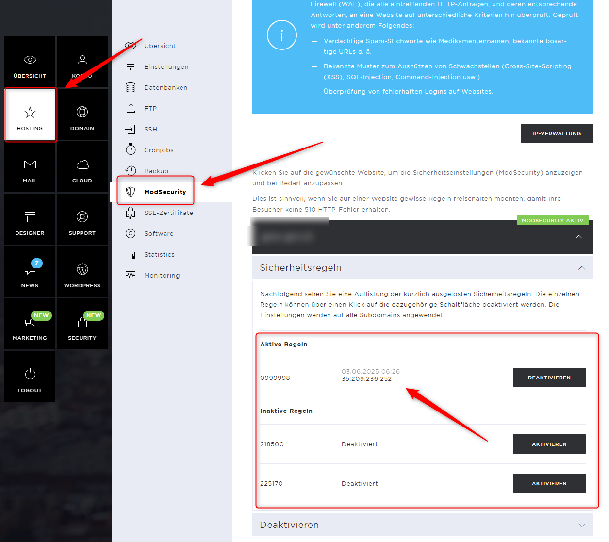Collapse the website panel with ModSecurity Aktiv
This screenshot has width=609, height=542.
point(578,237)
